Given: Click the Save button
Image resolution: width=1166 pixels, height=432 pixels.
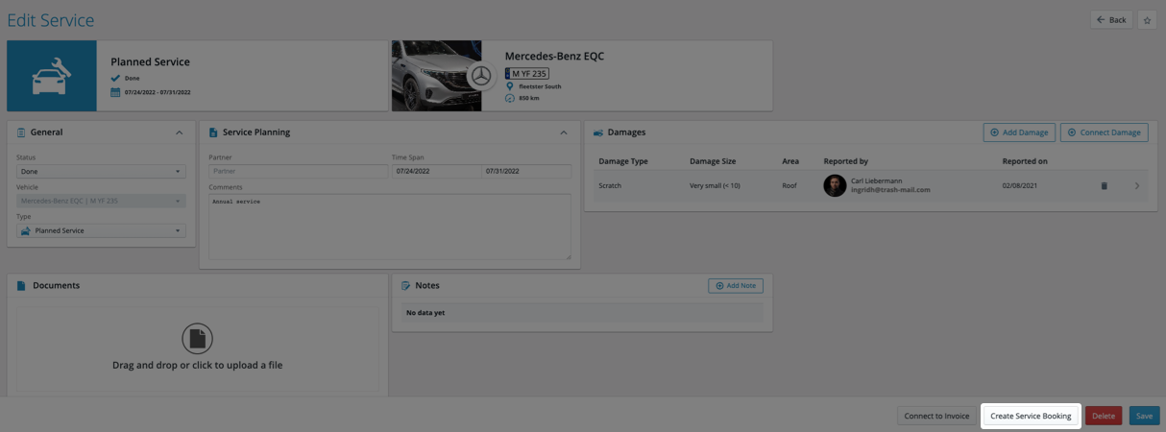Looking at the screenshot, I should tap(1144, 416).
